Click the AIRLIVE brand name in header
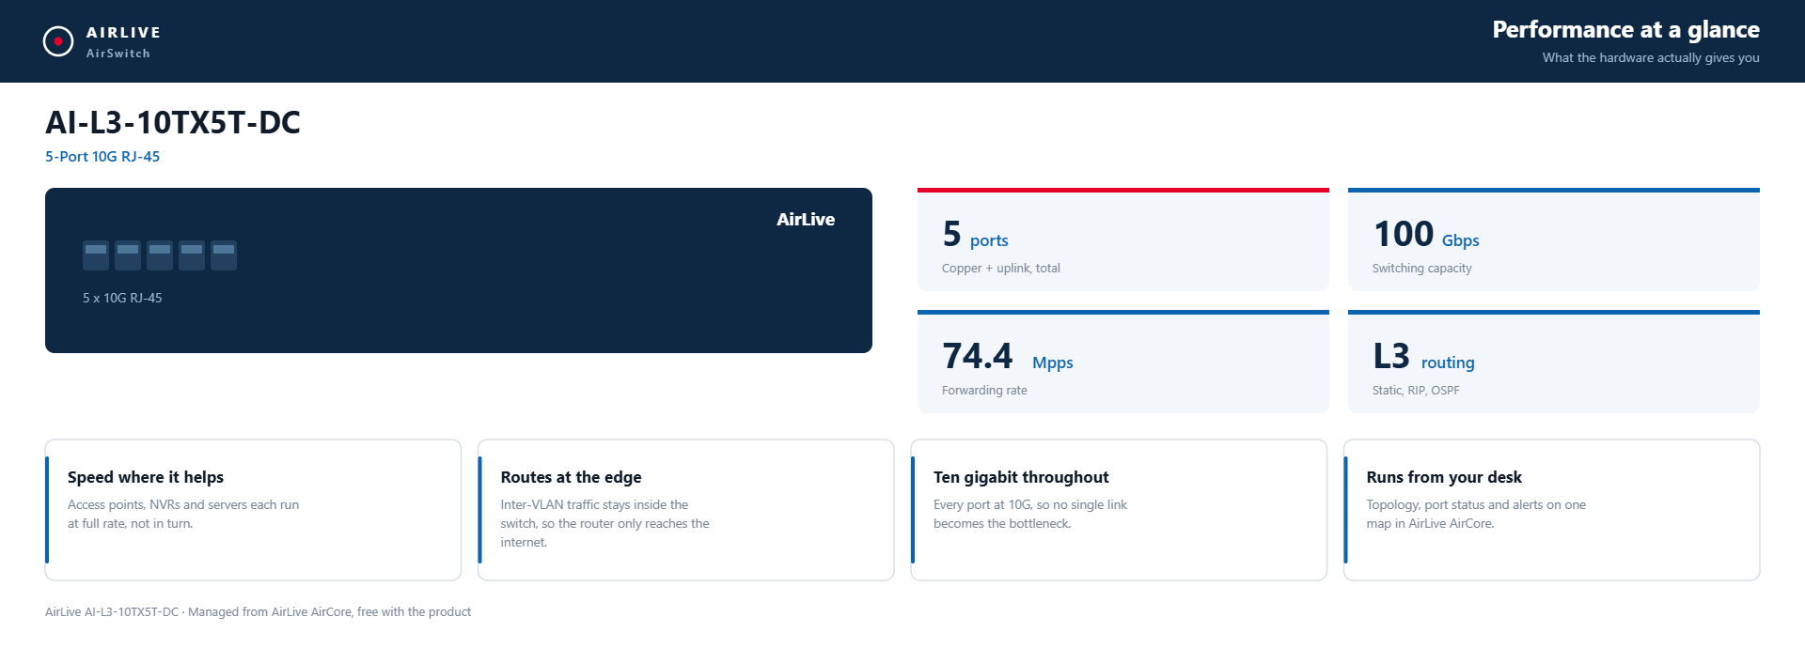1805x648 pixels. click(x=123, y=32)
